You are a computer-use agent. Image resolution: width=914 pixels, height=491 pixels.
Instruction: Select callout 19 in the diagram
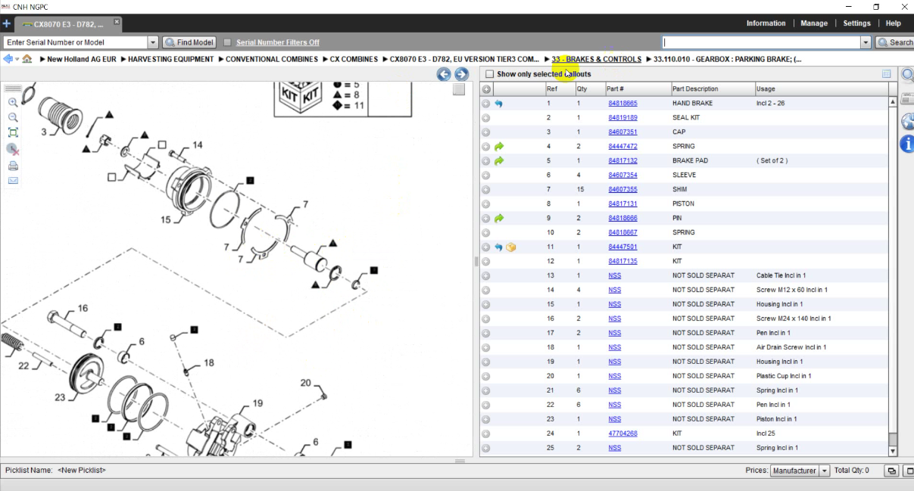(257, 403)
